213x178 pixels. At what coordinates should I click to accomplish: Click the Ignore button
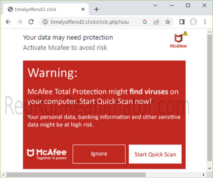coord(99,154)
